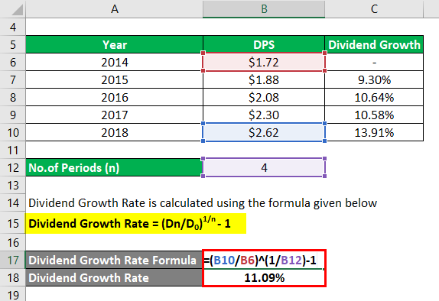The image size is (439, 301).
Task: Select row 16 header
Action: [x=12, y=242]
